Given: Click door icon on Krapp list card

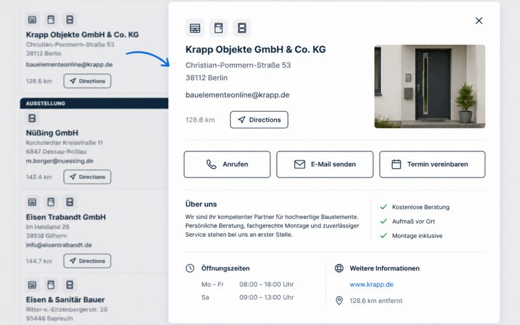Looking at the screenshot, I should click(x=51, y=19).
